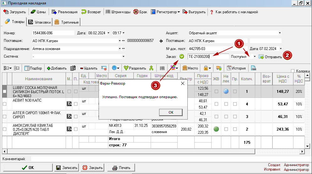This screenshot has height=174, width=312.
Task: Click the Записать button
Action: click(x=67, y=168)
